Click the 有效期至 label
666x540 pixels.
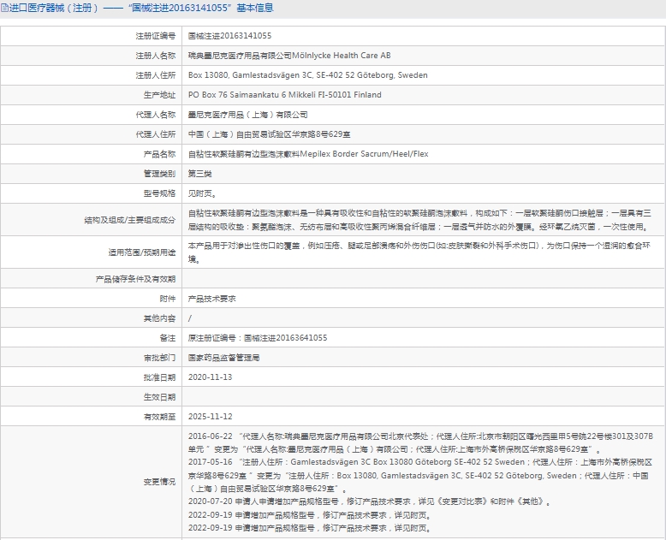[x=159, y=417]
